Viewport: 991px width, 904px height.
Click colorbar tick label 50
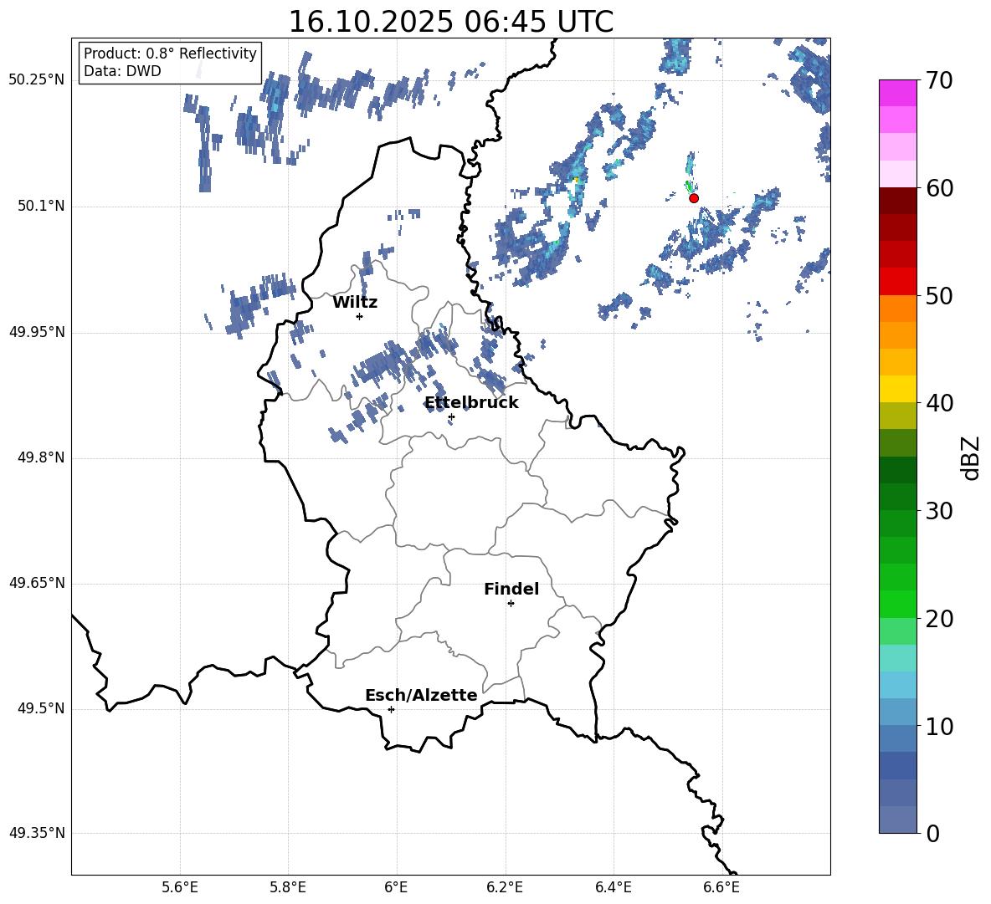[939, 296]
